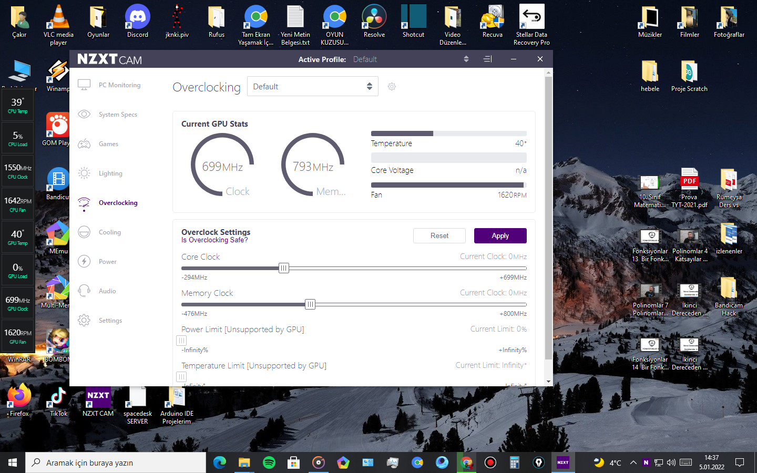The width and height of the screenshot is (757, 473).
Task: Open the Games controller icon
Action: 84,143
